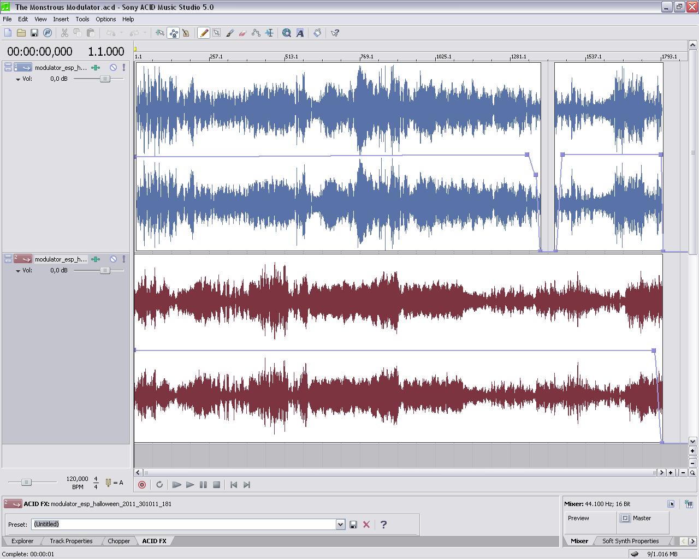699x559 pixels.
Task: Open the File menu
Action: click(x=7, y=19)
